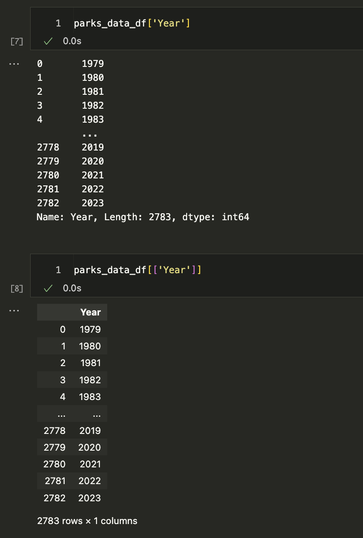Image resolution: width=363 pixels, height=538 pixels.
Task: Place cursor in the parks_data_df[['Year']] code
Action: (x=137, y=270)
